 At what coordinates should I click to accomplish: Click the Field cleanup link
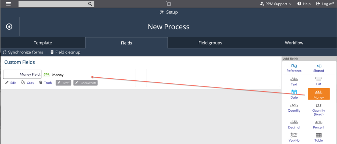65,52
